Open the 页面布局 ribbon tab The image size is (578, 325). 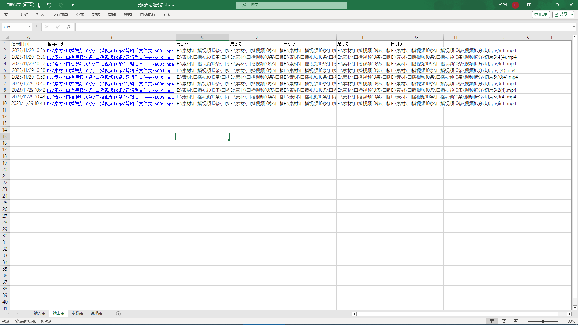click(x=60, y=15)
